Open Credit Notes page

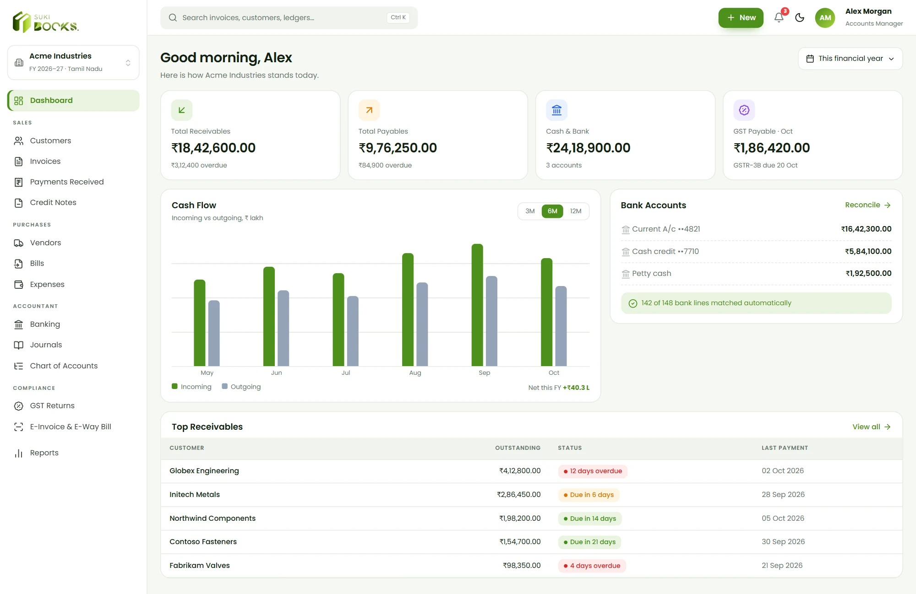point(73,203)
